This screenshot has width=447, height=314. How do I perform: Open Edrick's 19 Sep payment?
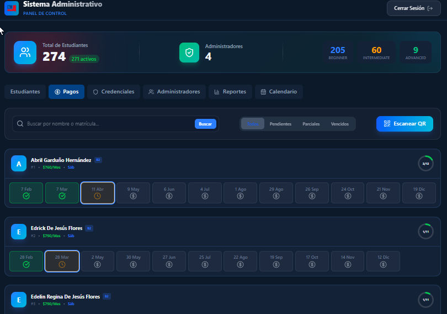coord(276,261)
